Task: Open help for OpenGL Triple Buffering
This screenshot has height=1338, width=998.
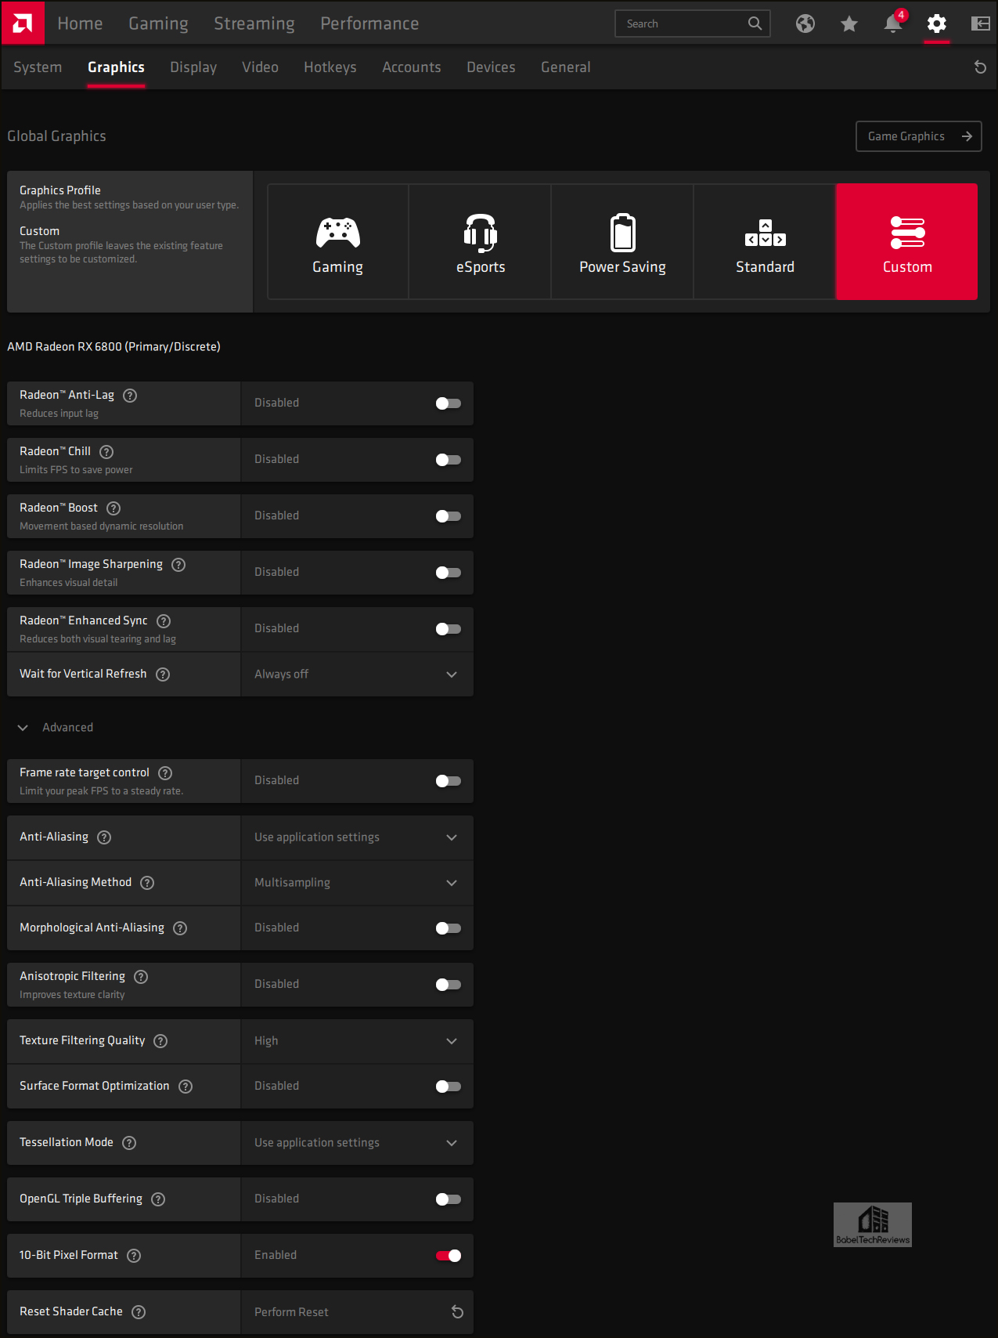Action: [158, 1199]
